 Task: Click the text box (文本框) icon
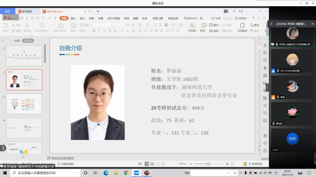(193, 27)
